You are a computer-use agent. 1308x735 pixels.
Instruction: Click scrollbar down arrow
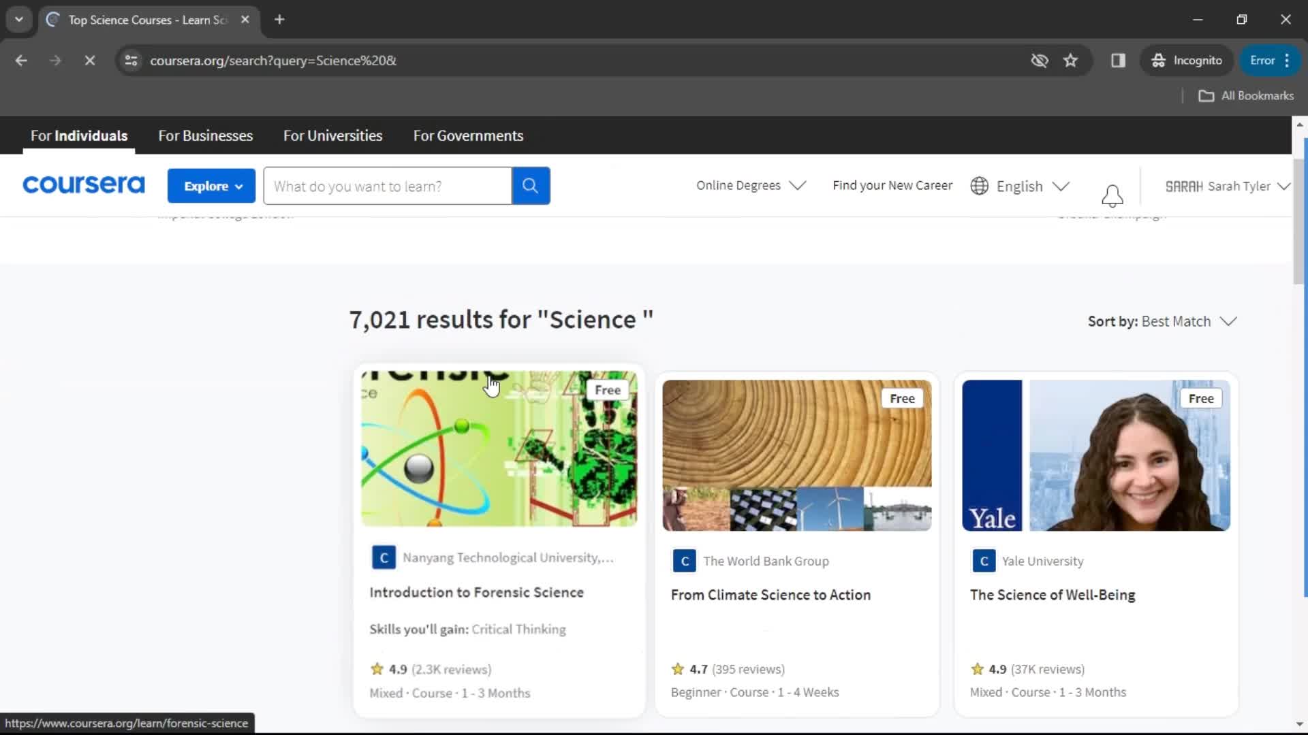pyautogui.click(x=1300, y=724)
